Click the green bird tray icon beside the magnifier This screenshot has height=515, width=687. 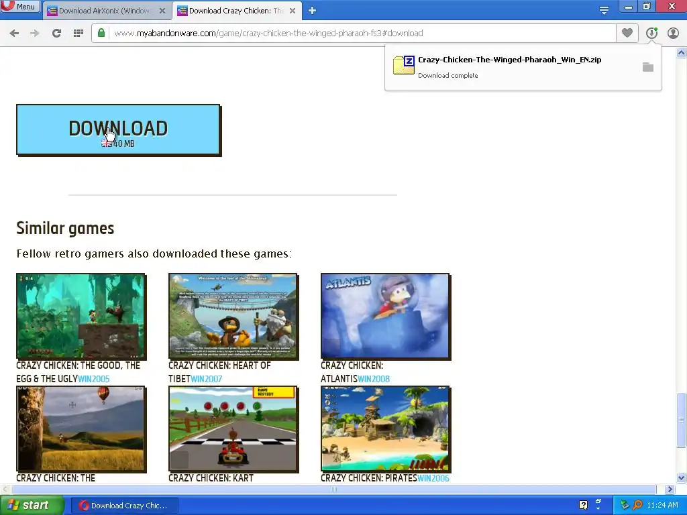click(x=625, y=505)
